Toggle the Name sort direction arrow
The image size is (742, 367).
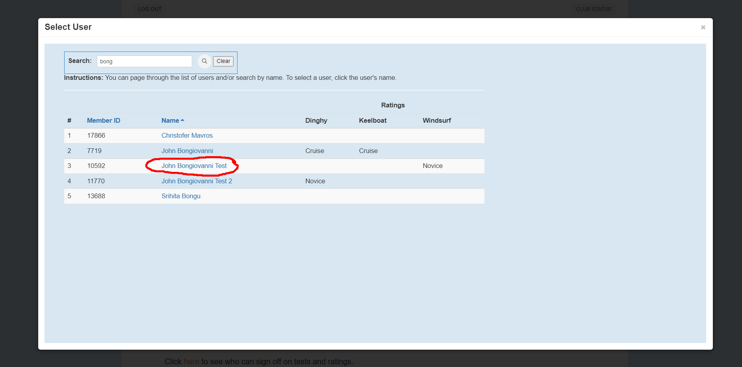182,120
